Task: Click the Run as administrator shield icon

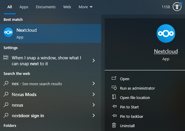Action: [114, 88]
